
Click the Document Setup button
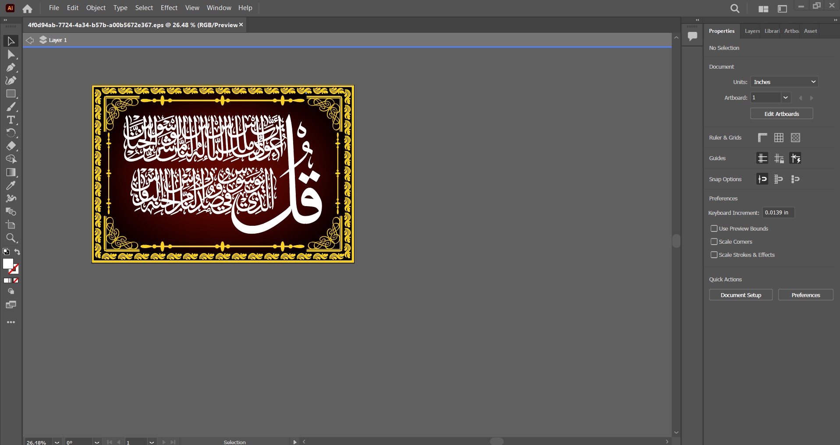[x=741, y=295]
